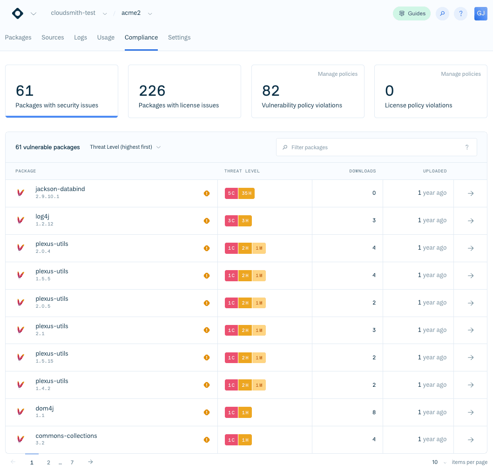
Task: Click the THREAT LEVEL column header
Action: point(242,171)
